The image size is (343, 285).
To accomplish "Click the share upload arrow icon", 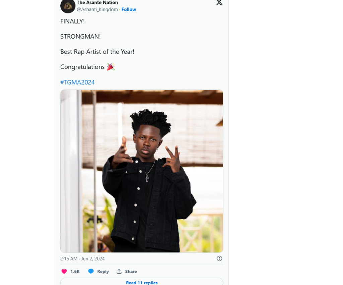I will click(119, 272).
